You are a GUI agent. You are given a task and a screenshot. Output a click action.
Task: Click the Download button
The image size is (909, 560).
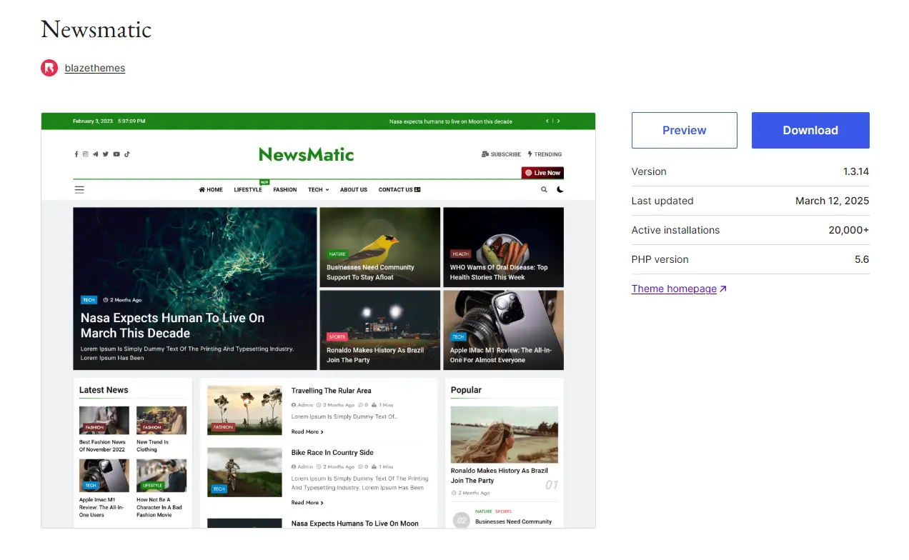(810, 130)
